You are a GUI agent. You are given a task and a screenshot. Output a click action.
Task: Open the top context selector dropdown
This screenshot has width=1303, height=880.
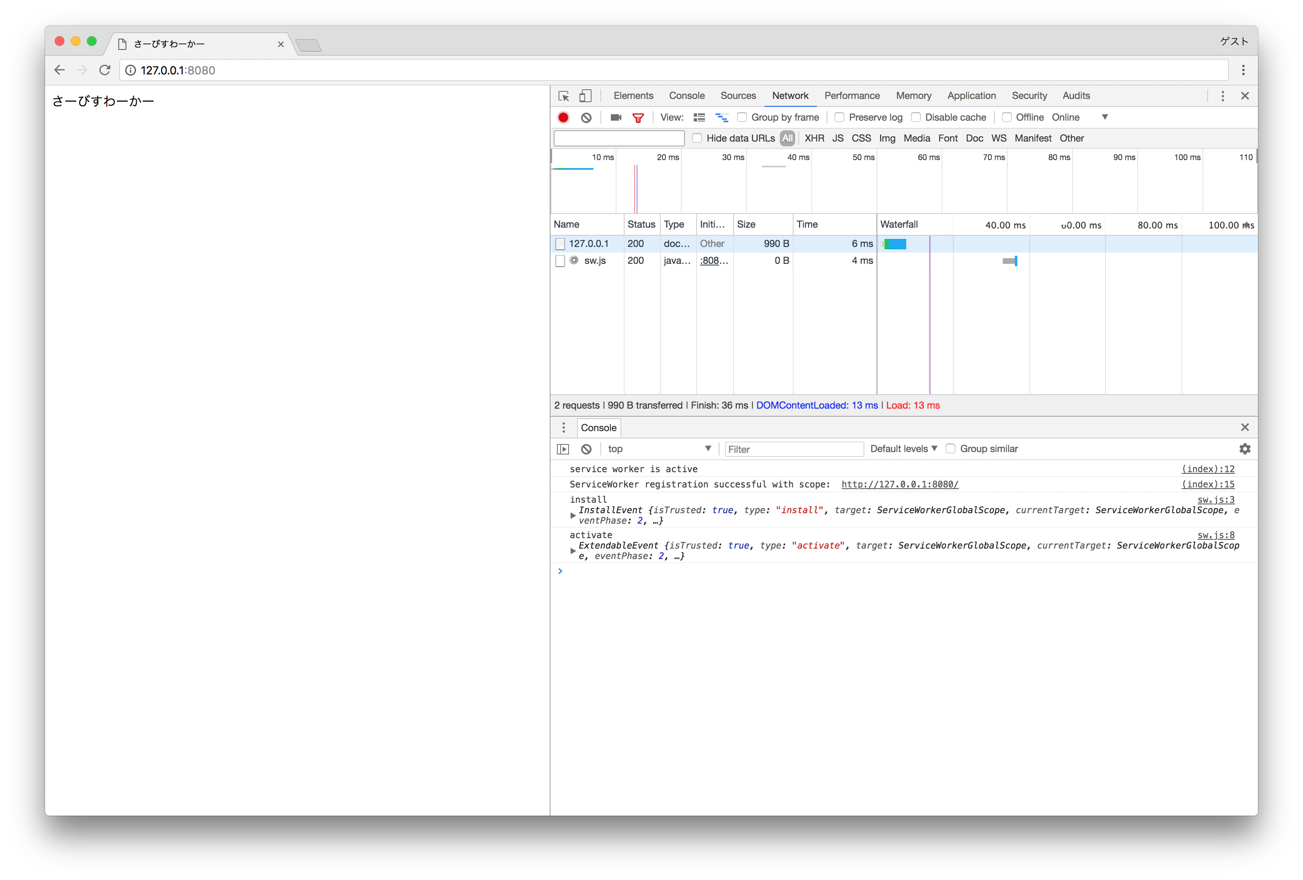(660, 449)
